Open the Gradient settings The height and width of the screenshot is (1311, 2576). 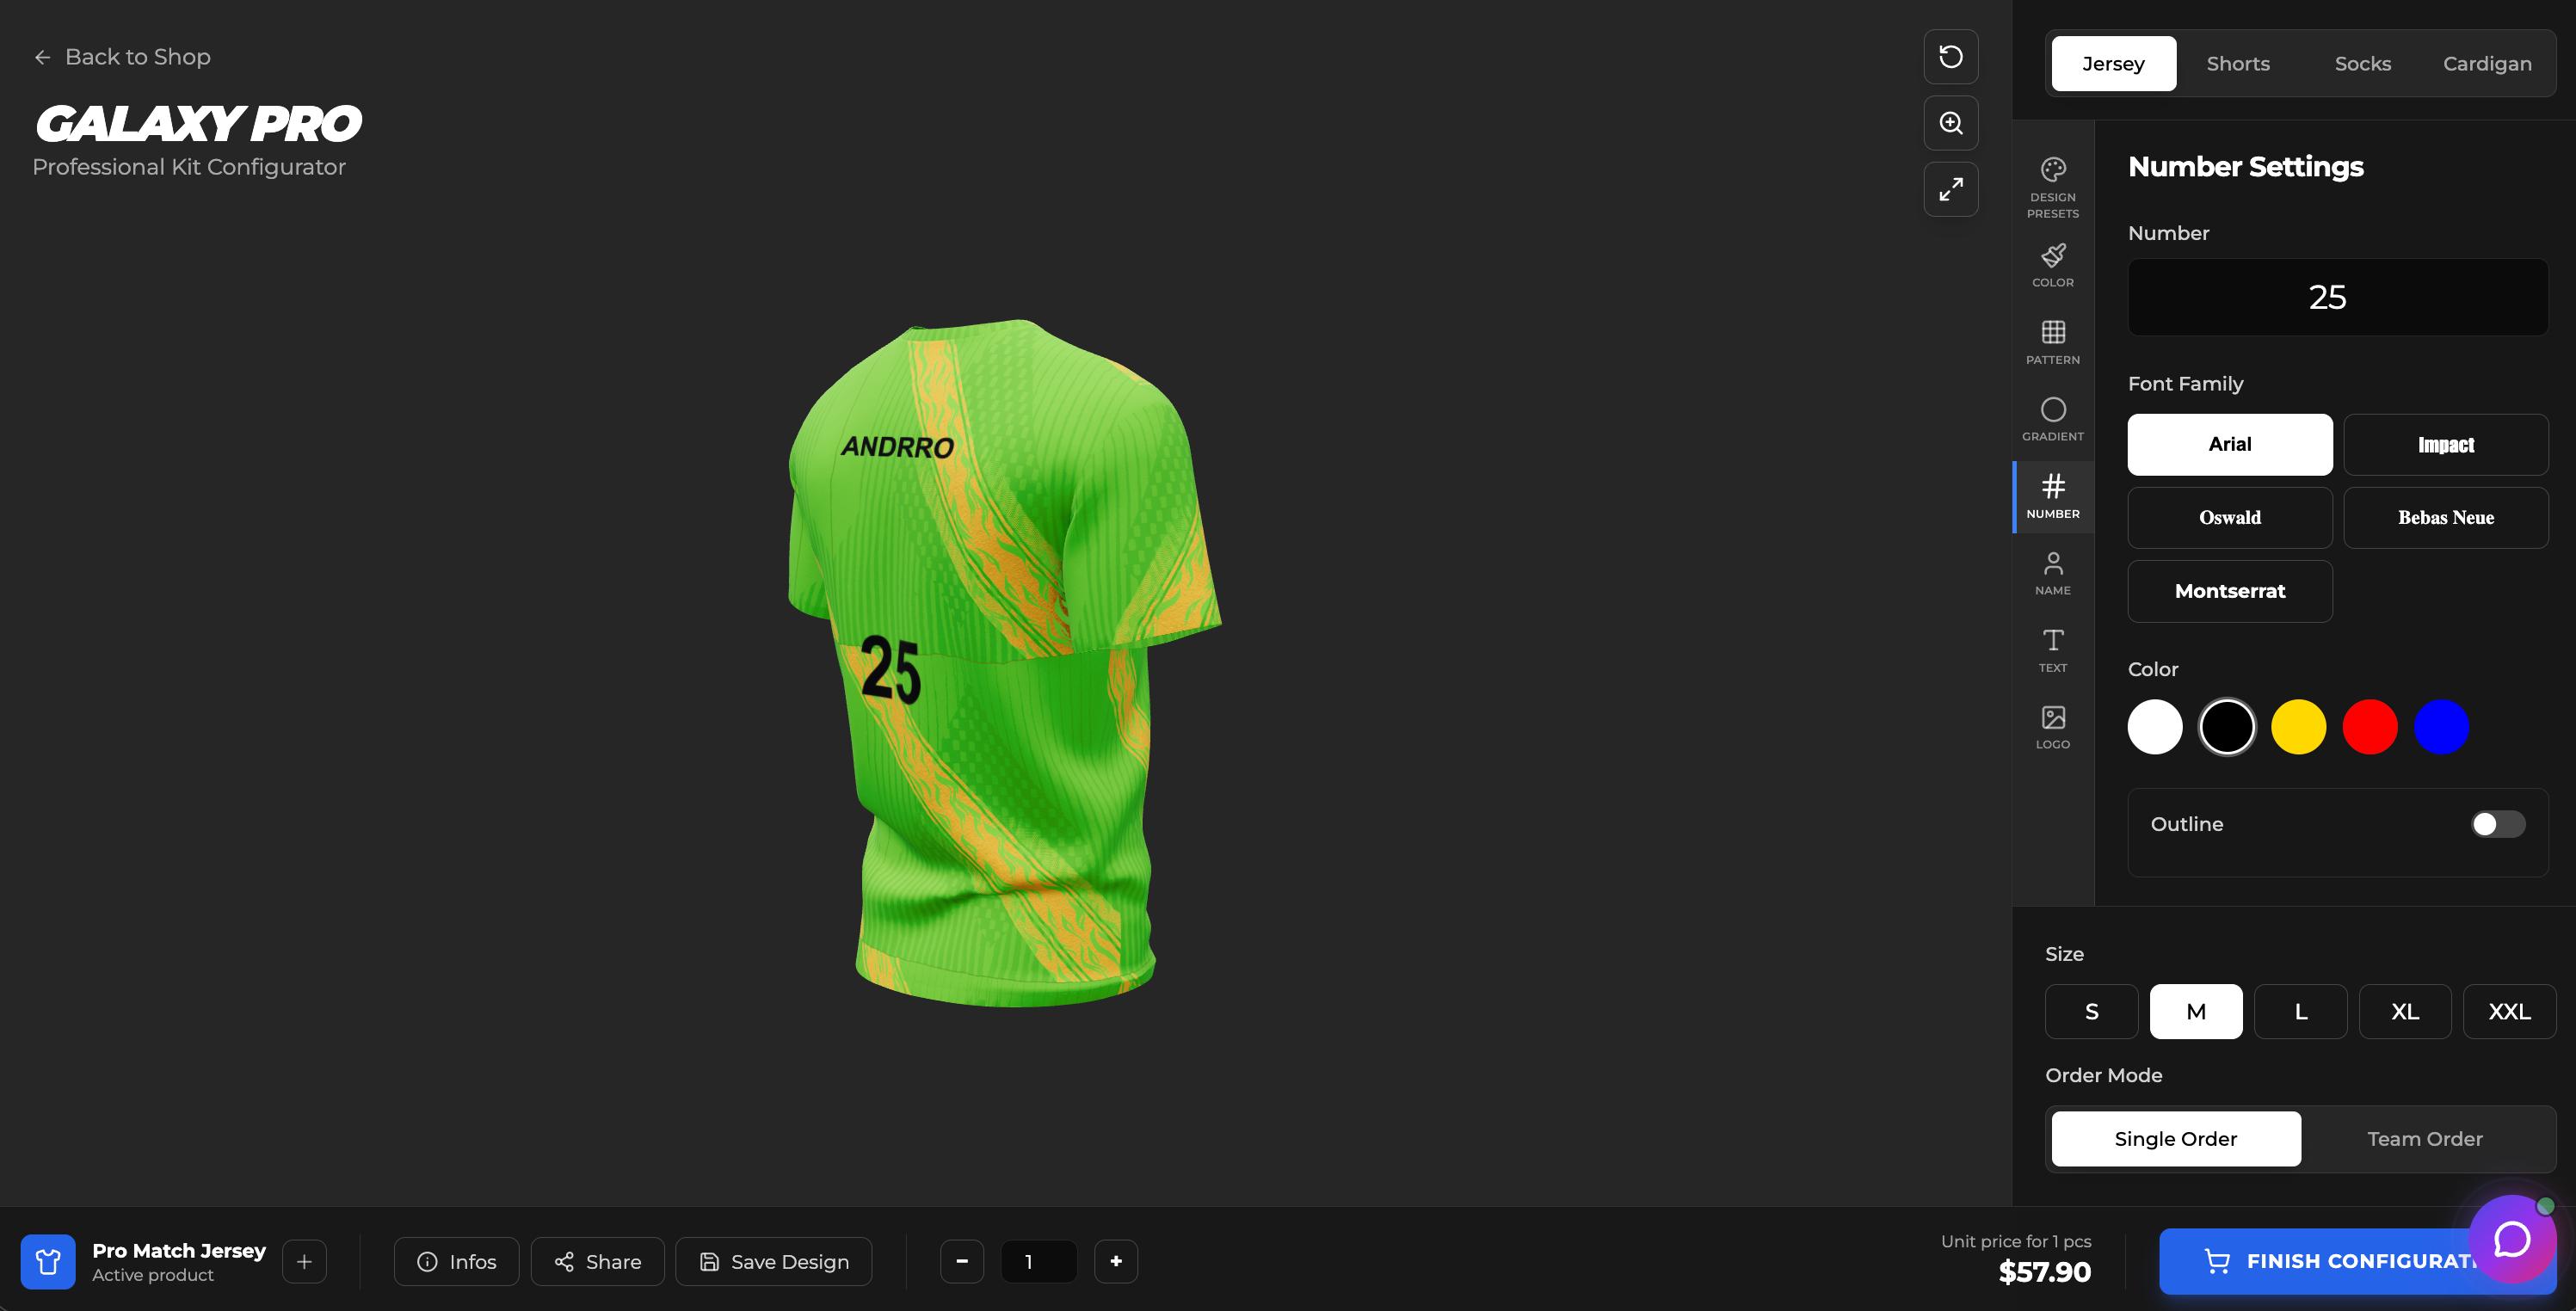pos(2053,419)
